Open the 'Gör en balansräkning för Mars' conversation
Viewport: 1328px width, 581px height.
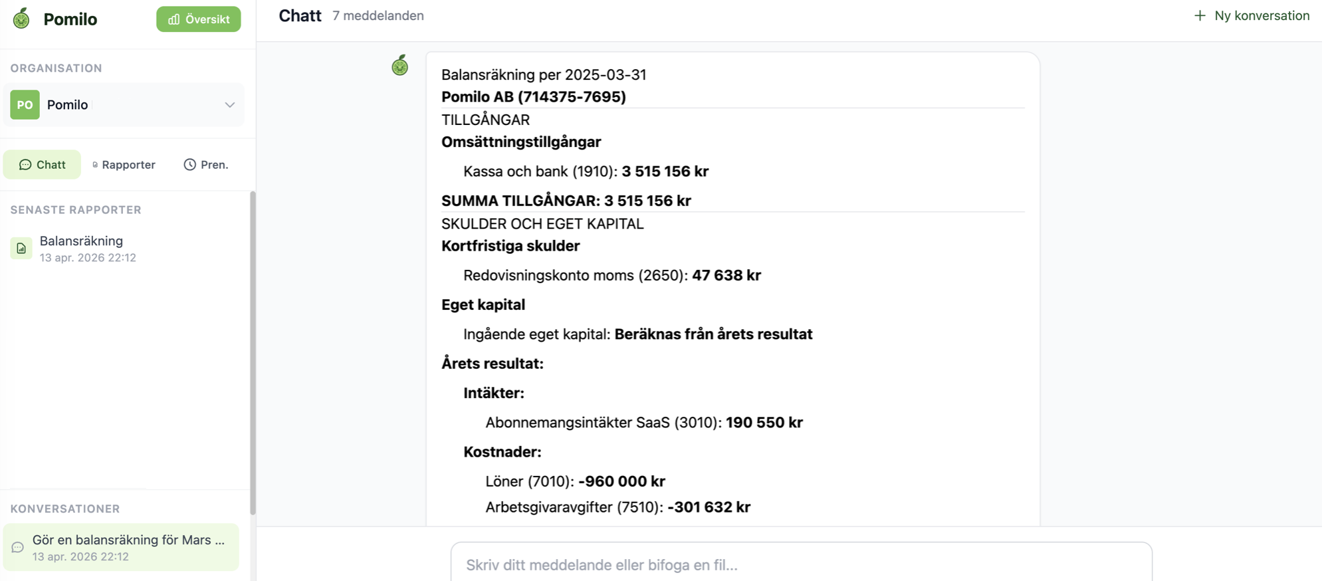point(121,547)
